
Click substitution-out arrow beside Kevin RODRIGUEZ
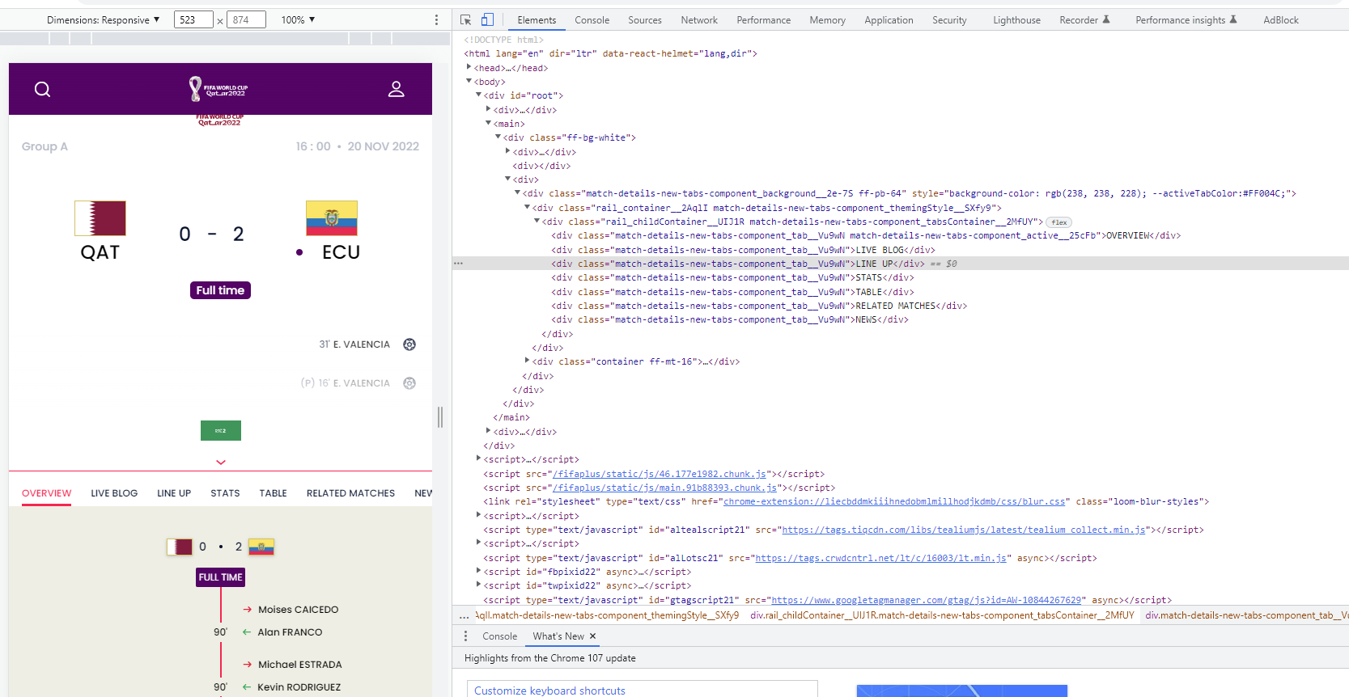click(x=246, y=687)
